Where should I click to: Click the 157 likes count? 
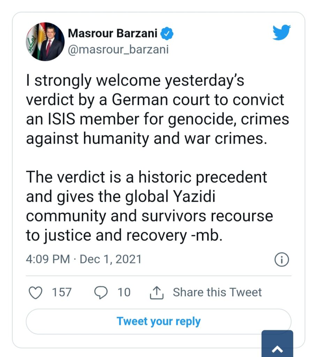(62, 292)
